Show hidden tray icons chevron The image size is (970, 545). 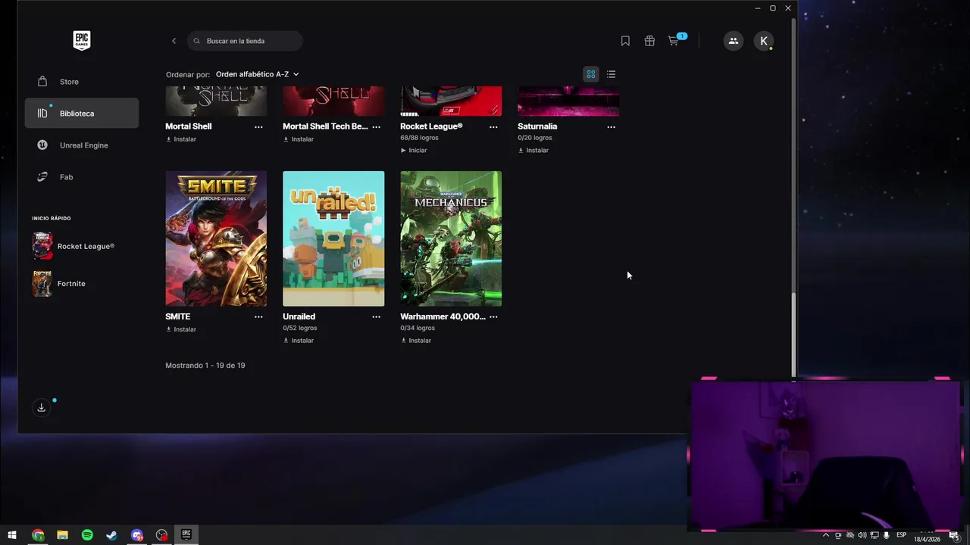coord(826,535)
